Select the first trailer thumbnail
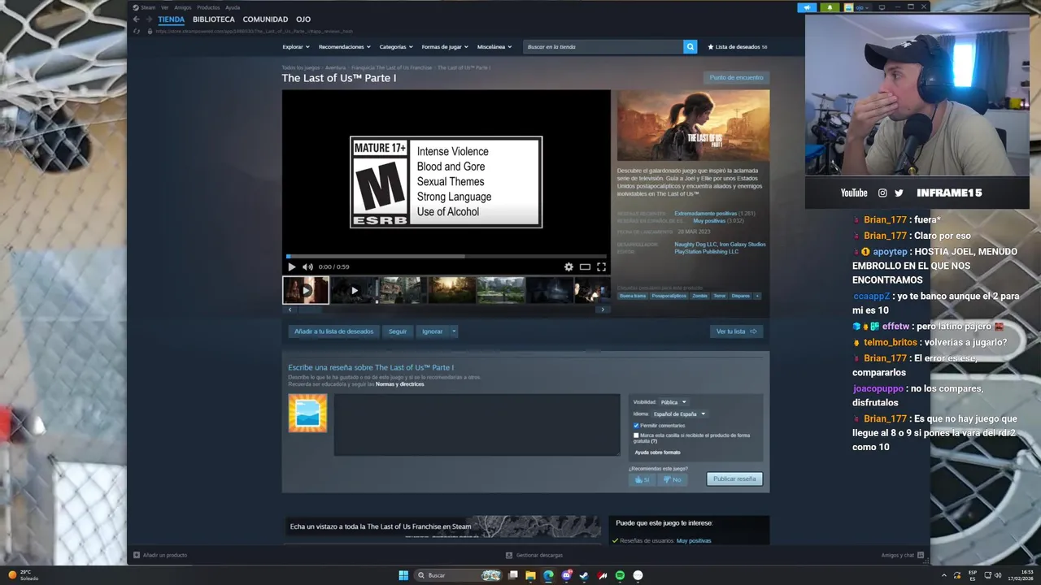Screen dimensions: 1041x585 tap(306, 290)
